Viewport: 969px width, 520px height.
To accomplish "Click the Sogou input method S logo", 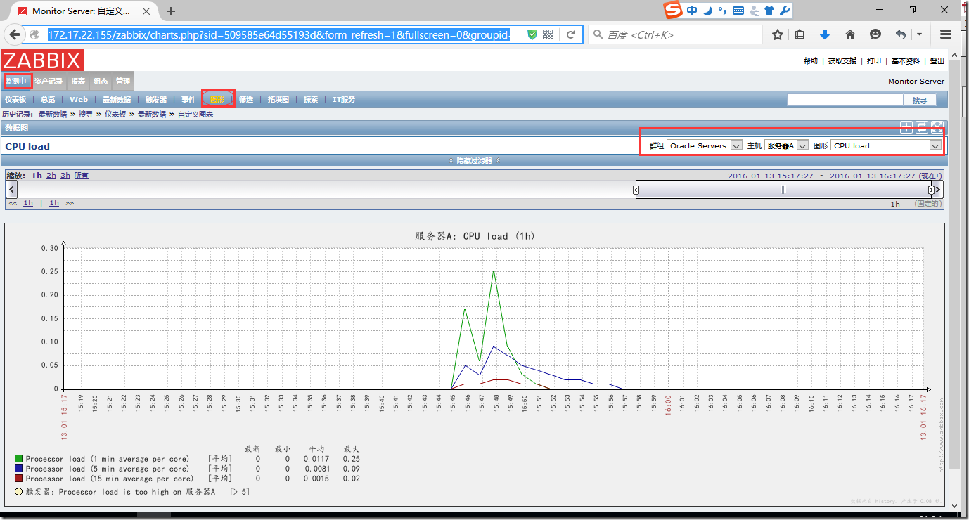I will click(673, 10).
